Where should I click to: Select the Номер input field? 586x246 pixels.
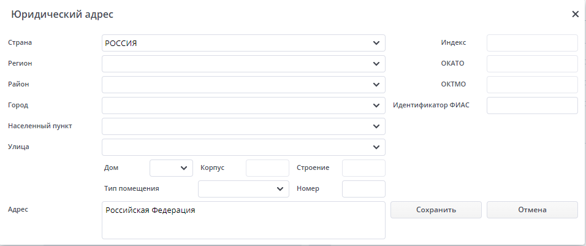(x=363, y=189)
